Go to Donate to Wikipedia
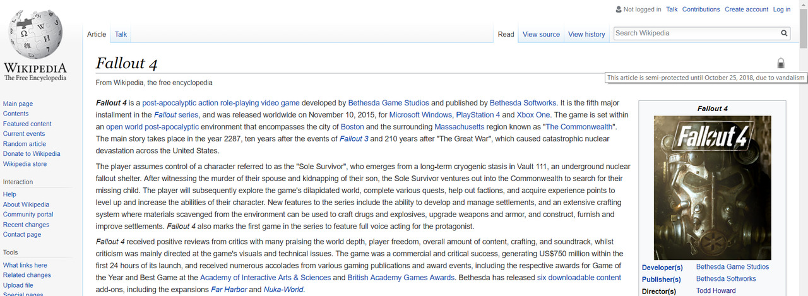This screenshot has width=808, height=296. (32, 154)
